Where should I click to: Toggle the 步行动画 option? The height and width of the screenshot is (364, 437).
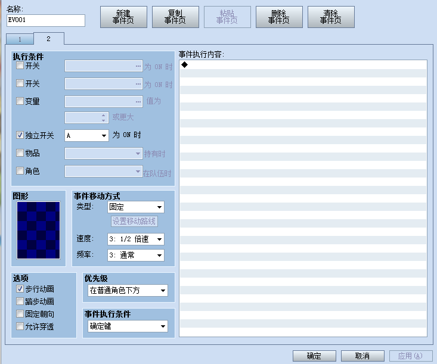[x=20, y=288]
